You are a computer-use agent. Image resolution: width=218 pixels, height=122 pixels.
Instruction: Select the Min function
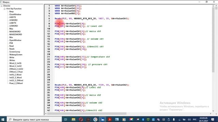(x=11, y=37)
